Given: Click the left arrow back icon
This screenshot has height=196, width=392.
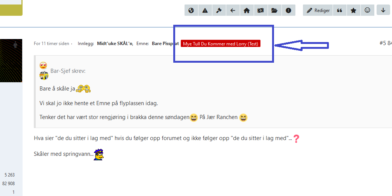Looking at the screenshot, I should click(x=233, y=11).
